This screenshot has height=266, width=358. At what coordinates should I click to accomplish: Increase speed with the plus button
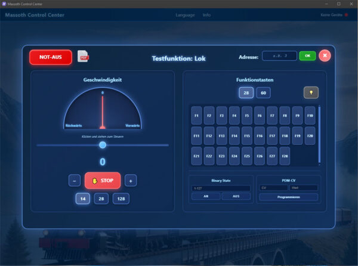131,181
